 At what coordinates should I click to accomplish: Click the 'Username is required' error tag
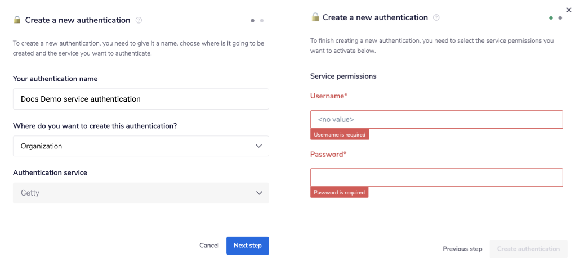[x=340, y=135]
